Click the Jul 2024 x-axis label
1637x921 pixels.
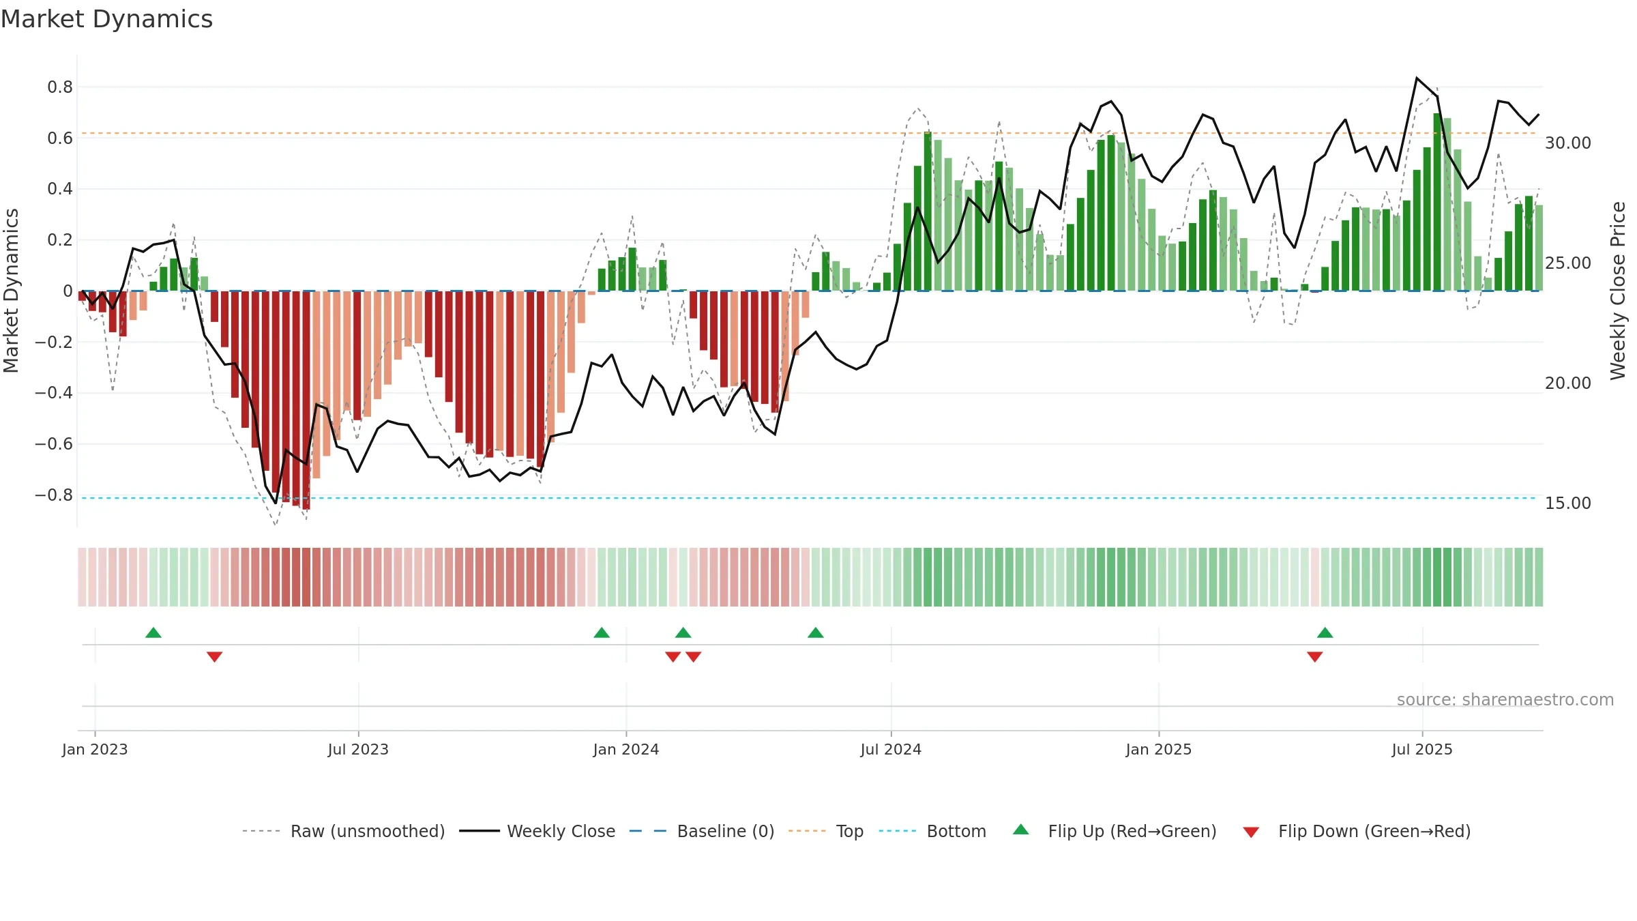click(891, 749)
